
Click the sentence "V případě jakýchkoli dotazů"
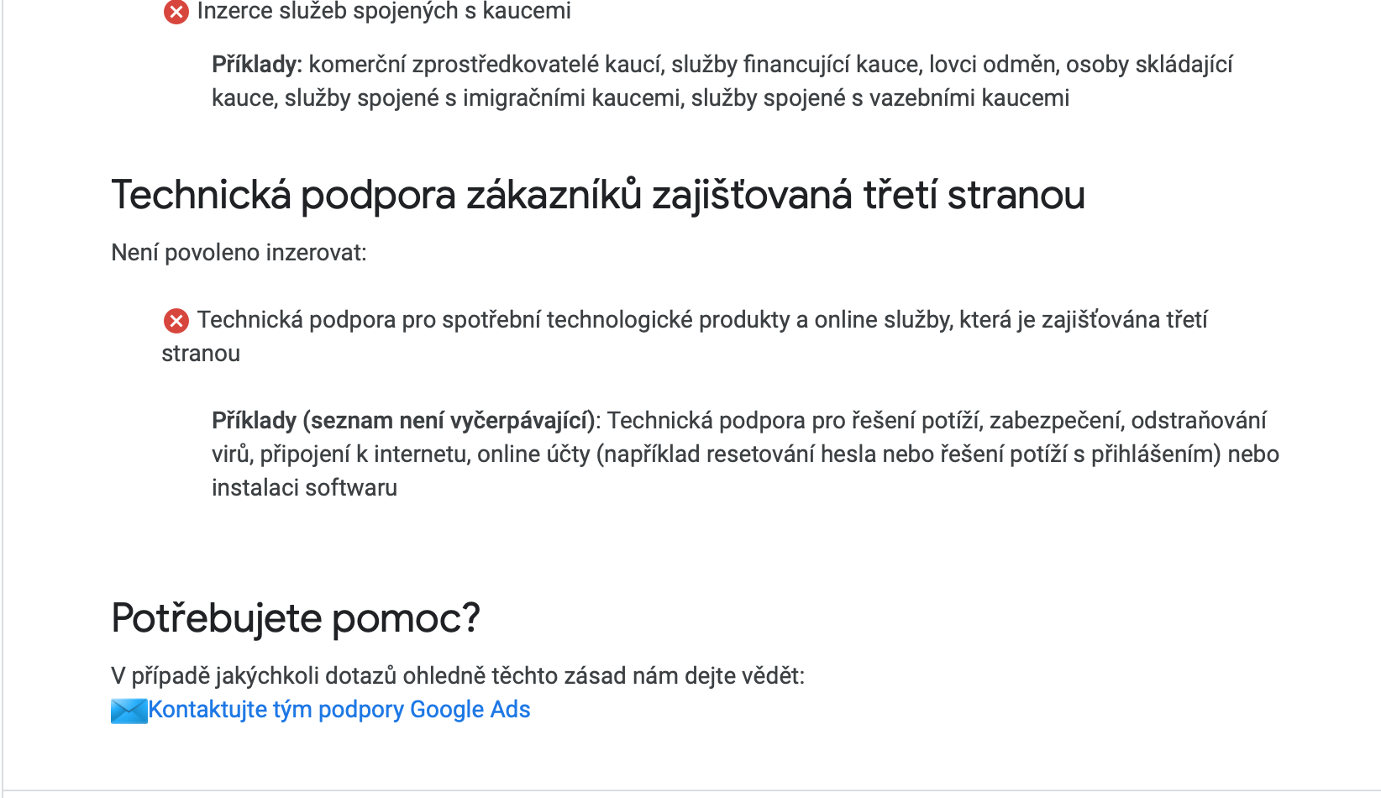[x=458, y=676]
